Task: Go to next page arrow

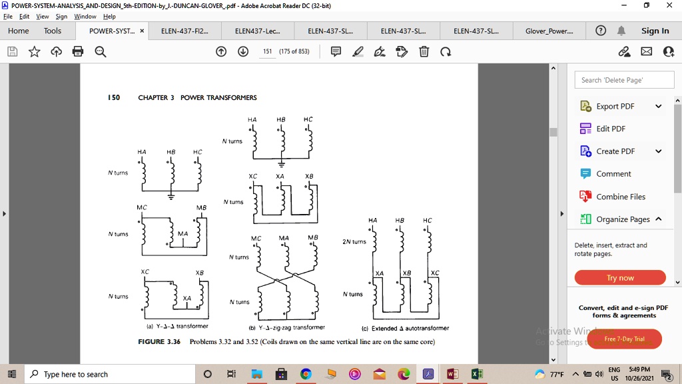Action: pos(243,52)
